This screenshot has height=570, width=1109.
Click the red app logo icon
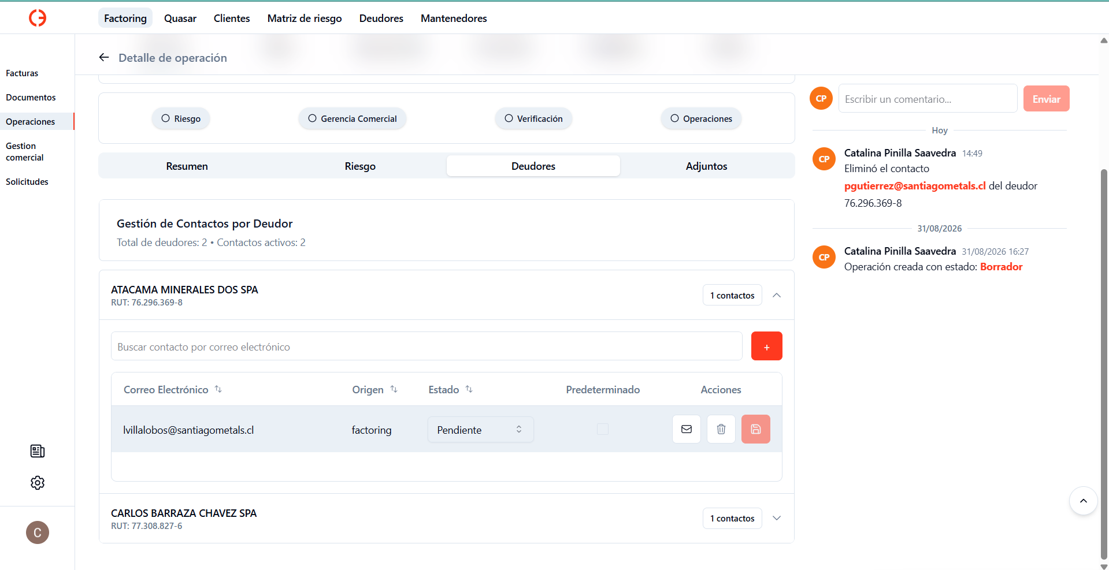coord(38,18)
